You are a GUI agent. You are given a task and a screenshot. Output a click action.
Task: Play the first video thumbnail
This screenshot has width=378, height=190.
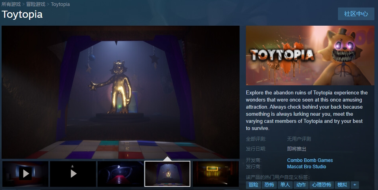pos(25,174)
